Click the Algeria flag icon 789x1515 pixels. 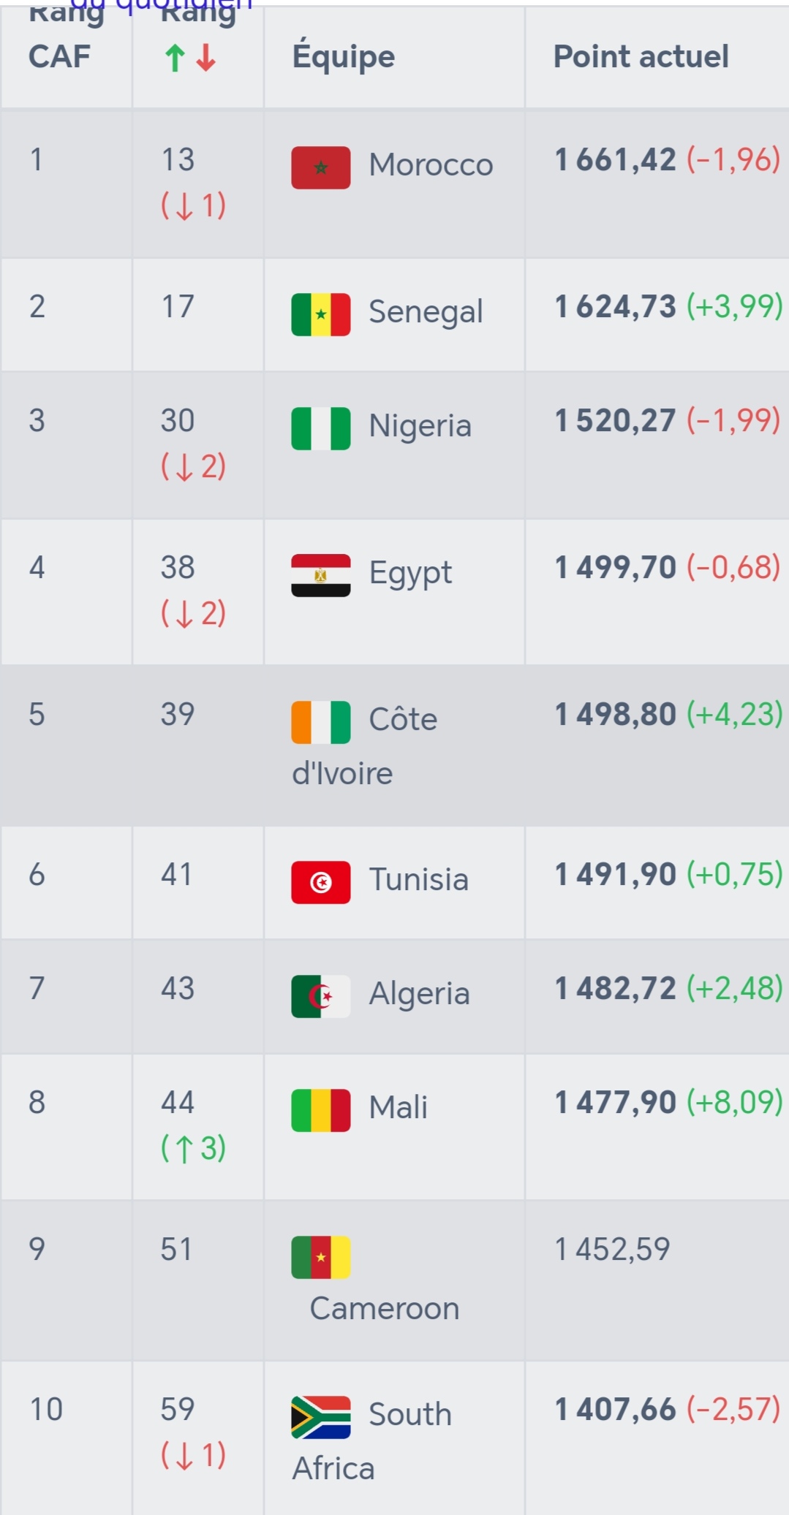pos(320,997)
